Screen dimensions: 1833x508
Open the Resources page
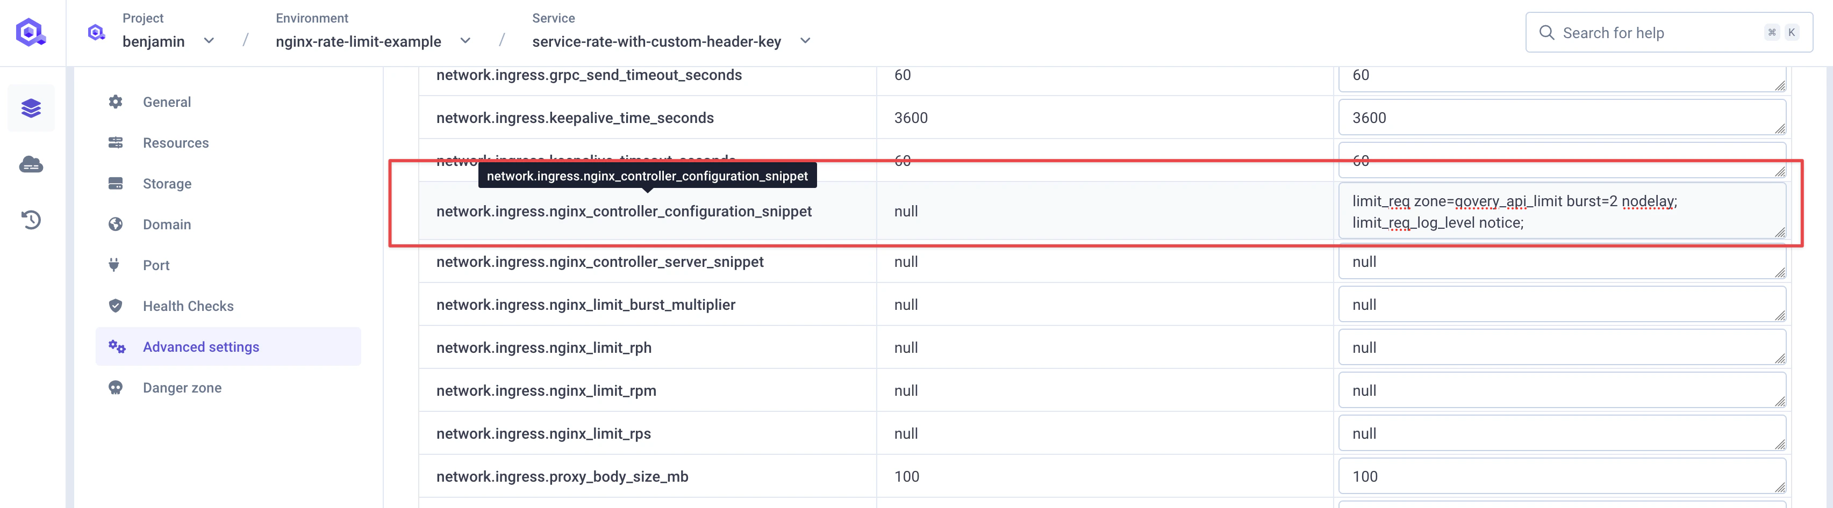coord(175,142)
